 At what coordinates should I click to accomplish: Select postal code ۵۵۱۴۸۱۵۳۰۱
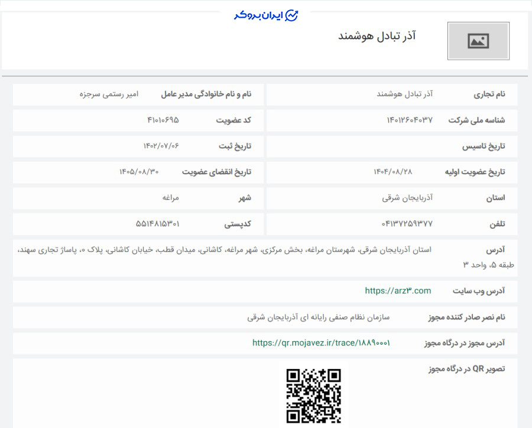(x=157, y=224)
